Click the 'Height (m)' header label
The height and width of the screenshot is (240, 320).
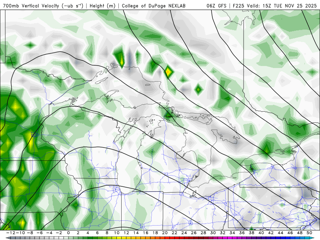click(x=102, y=6)
